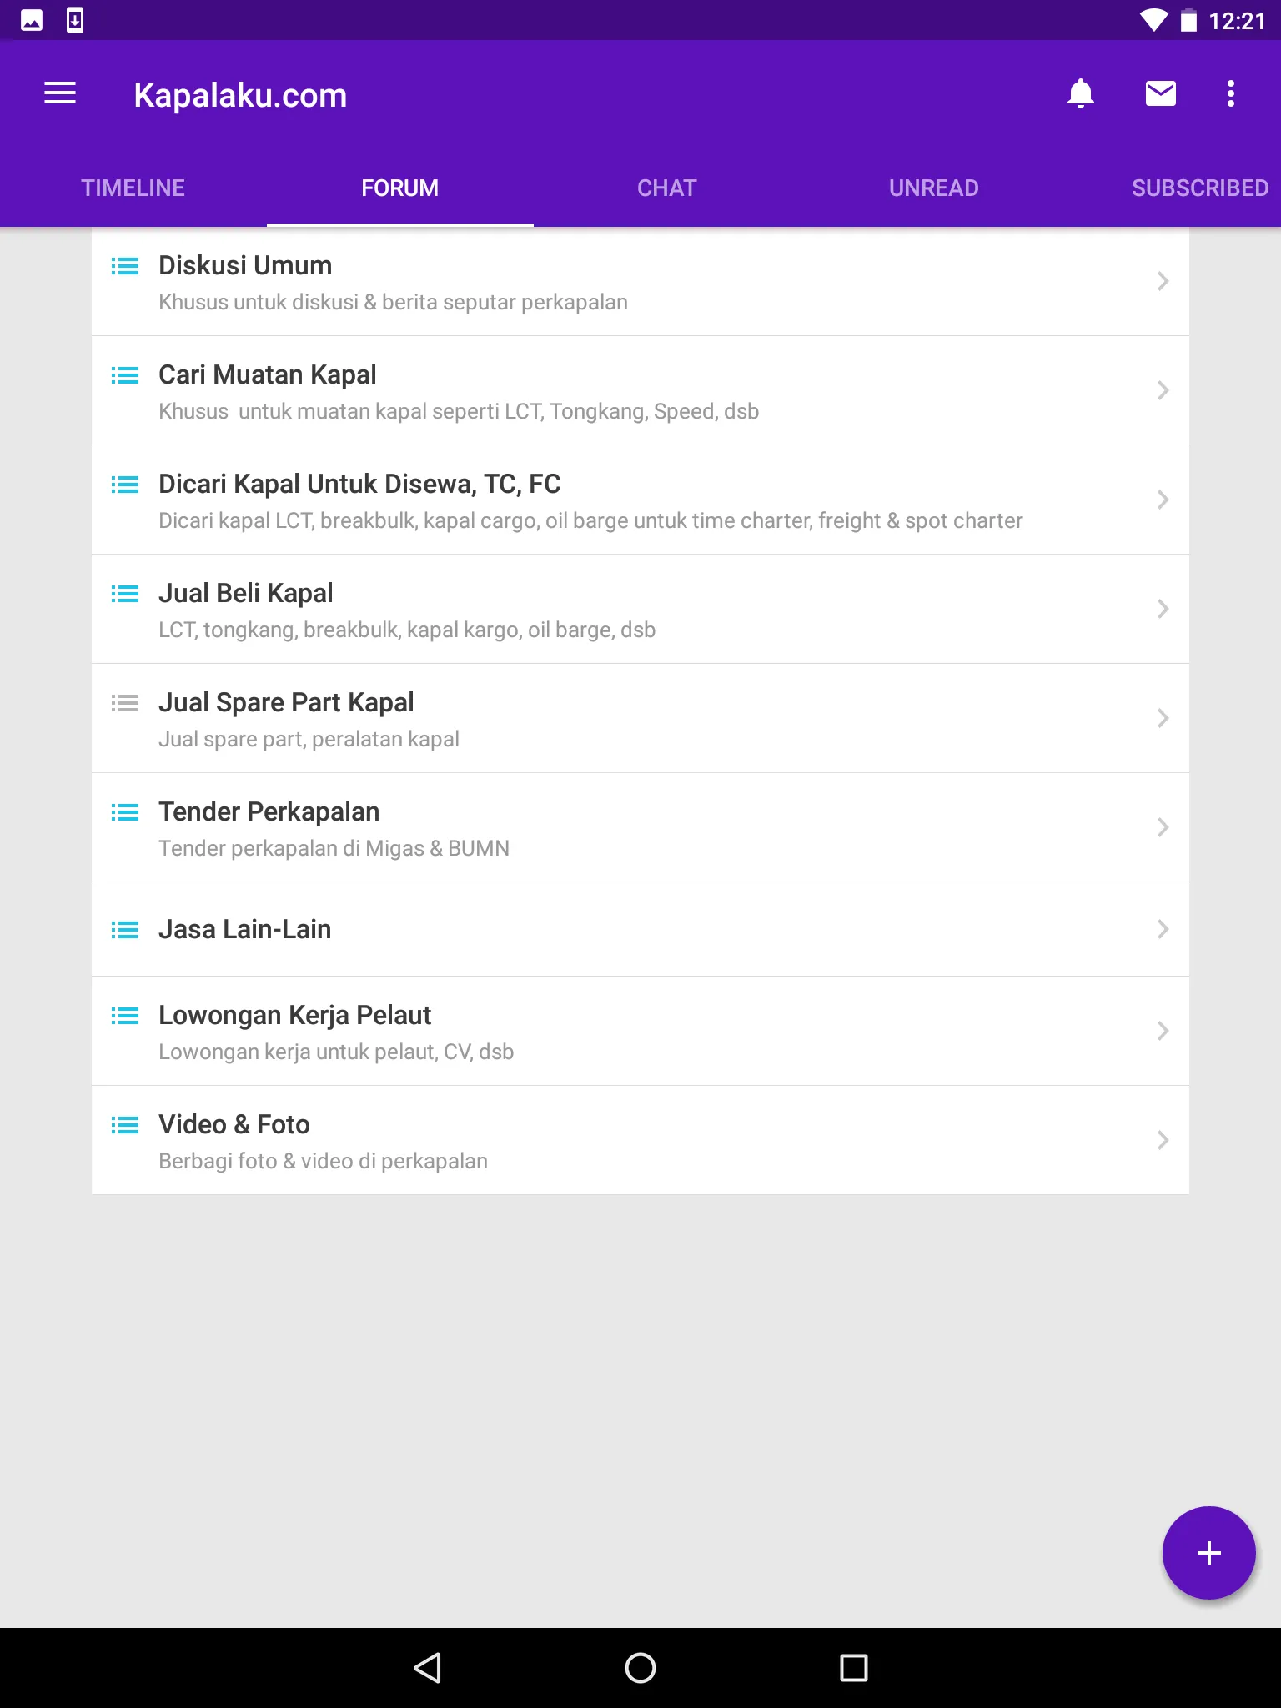Select the FORUM tab
The width and height of the screenshot is (1281, 1708).
400,188
